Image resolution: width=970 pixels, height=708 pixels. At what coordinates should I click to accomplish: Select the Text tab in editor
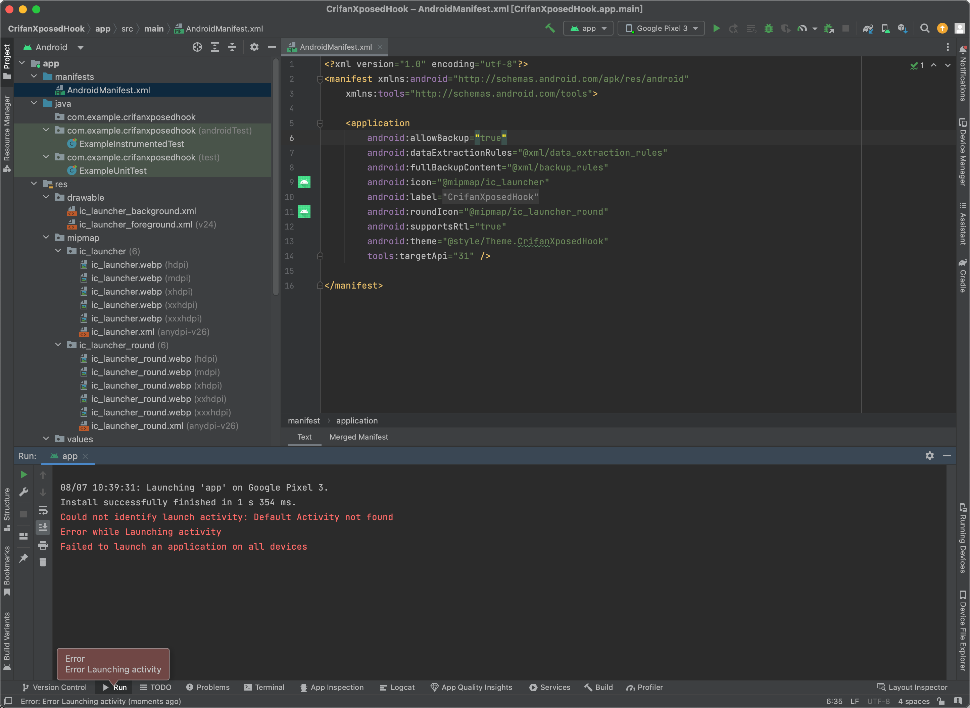pyautogui.click(x=303, y=437)
